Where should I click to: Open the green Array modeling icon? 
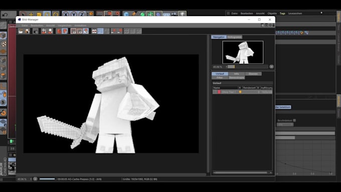coord(150,14)
